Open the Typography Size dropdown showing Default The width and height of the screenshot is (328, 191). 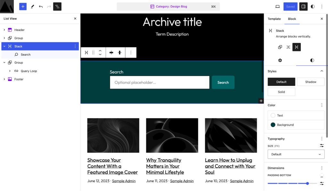[296, 154]
